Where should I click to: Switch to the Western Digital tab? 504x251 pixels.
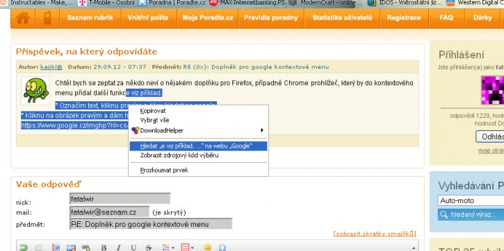[475, 3]
